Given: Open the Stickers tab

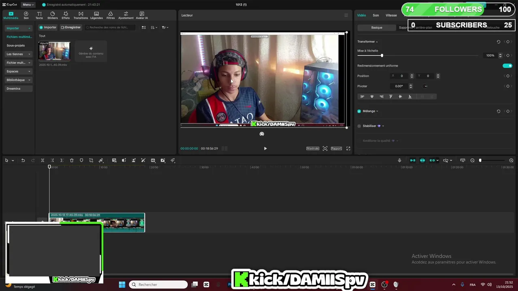Looking at the screenshot, I should click(53, 15).
